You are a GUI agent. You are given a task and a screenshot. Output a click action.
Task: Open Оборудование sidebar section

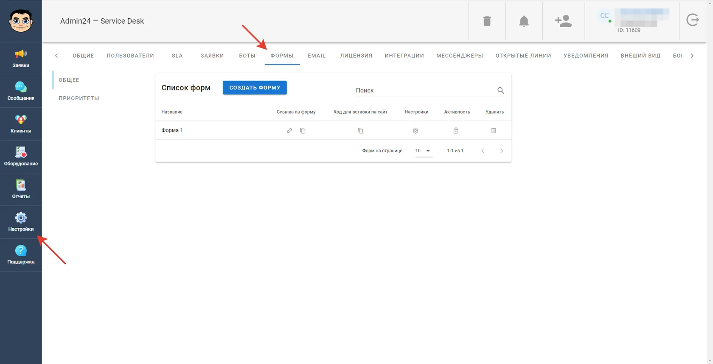(21, 157)
